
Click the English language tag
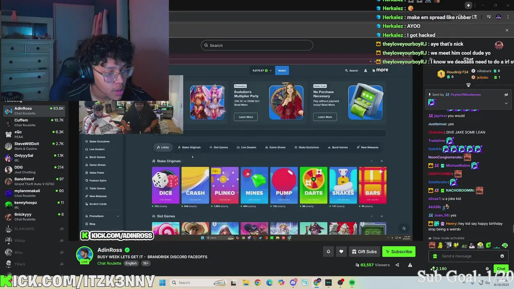point(131,263)
